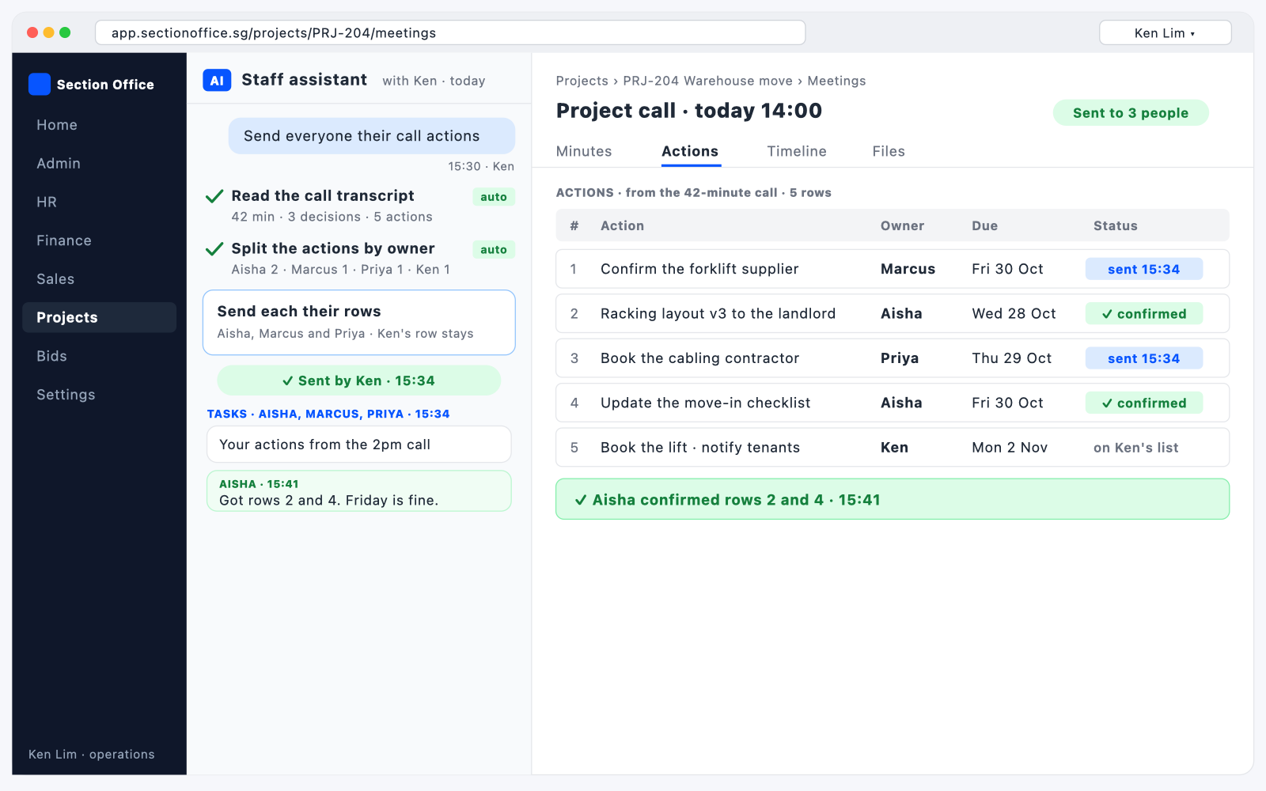Select the Confirm the forklift supplier row
Image resolution: width=1266 pixels, height=791 pixels.
pos(893,269)
